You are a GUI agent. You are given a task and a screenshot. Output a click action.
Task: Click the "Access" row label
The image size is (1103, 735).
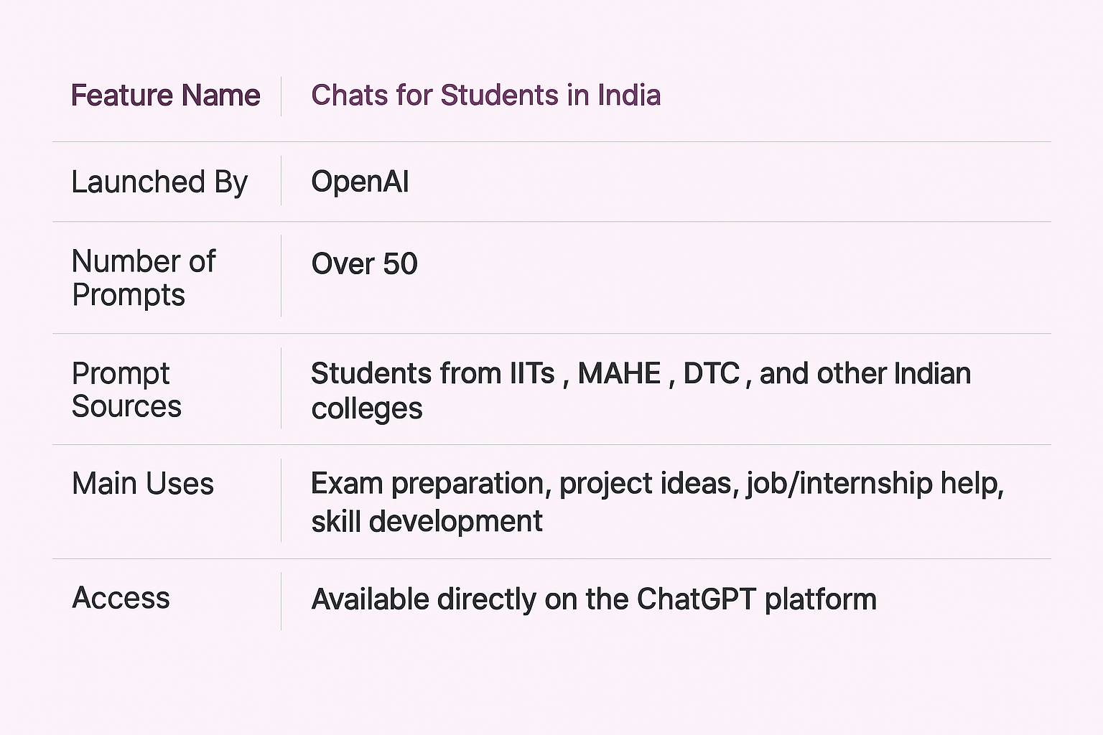coord(121,598)
